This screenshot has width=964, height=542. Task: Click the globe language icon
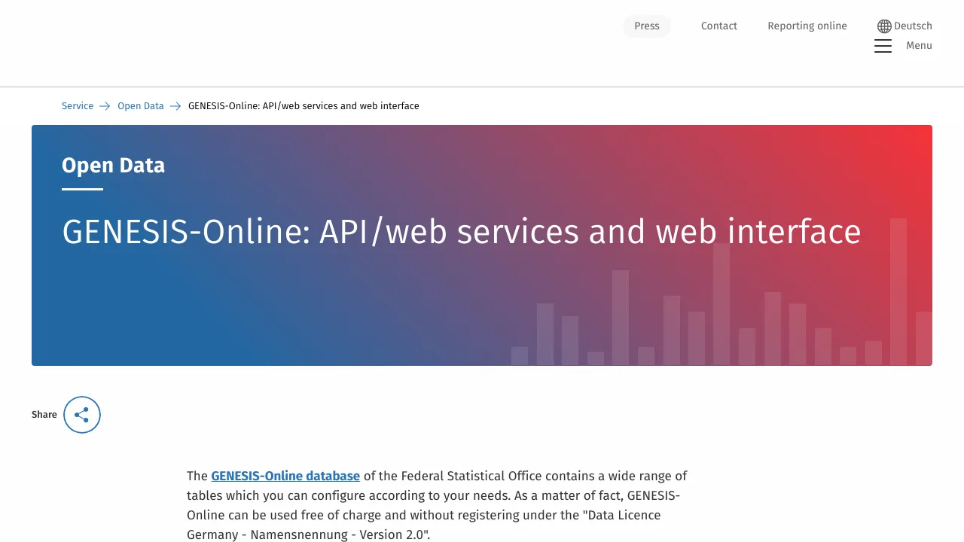pos(884,26)
